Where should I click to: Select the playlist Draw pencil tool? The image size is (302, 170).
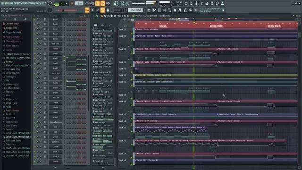101,16
